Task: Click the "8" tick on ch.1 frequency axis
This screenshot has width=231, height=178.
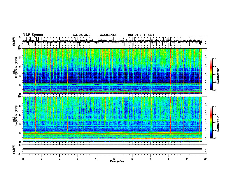Action: (20, 58)
